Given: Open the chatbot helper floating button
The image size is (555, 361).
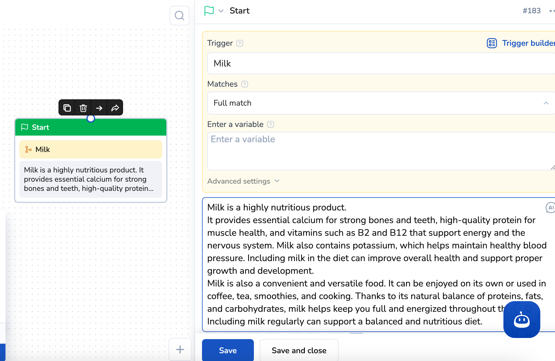Looking at the screenshot, I should tap(522, 320).
